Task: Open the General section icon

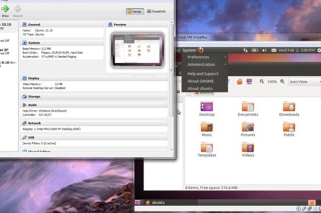Action: tap(24, 24)
